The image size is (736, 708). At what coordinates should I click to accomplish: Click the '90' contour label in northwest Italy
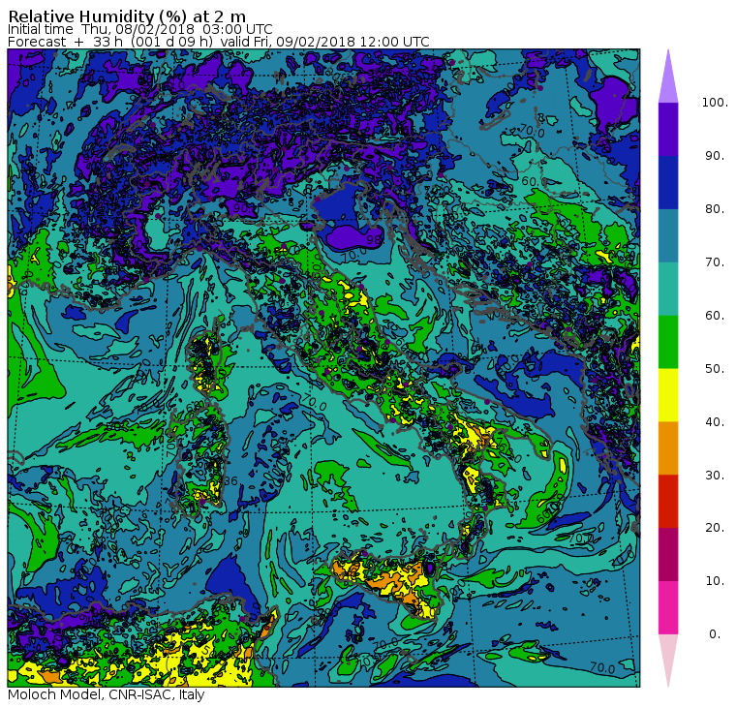[241, 208]
